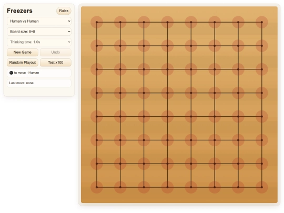Place a stone at row 1, column 4 intersection
The image size is (284, 213).
[167, 22]
